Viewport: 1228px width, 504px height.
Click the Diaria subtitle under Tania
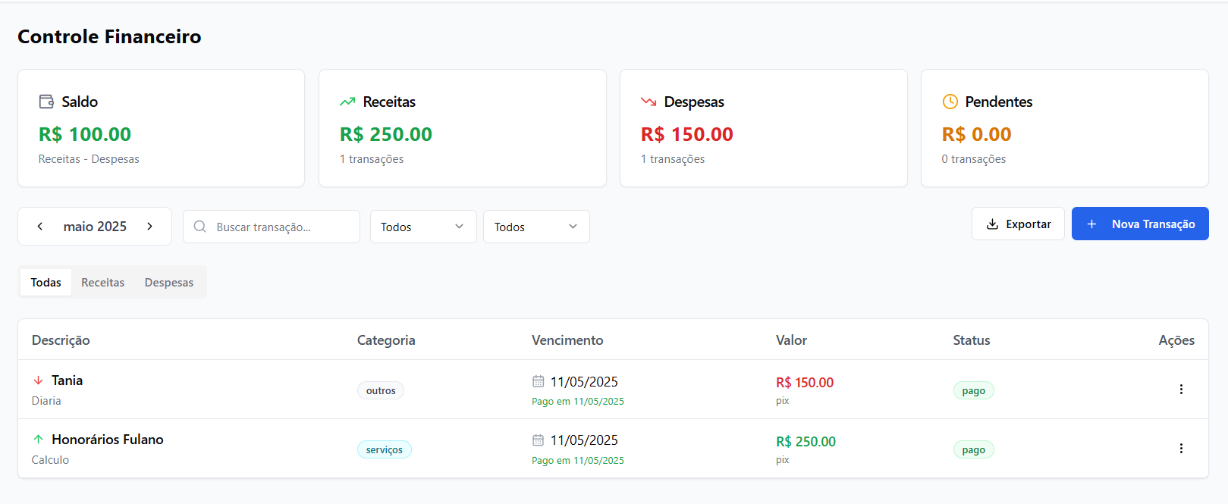click(x=46, y=401)
